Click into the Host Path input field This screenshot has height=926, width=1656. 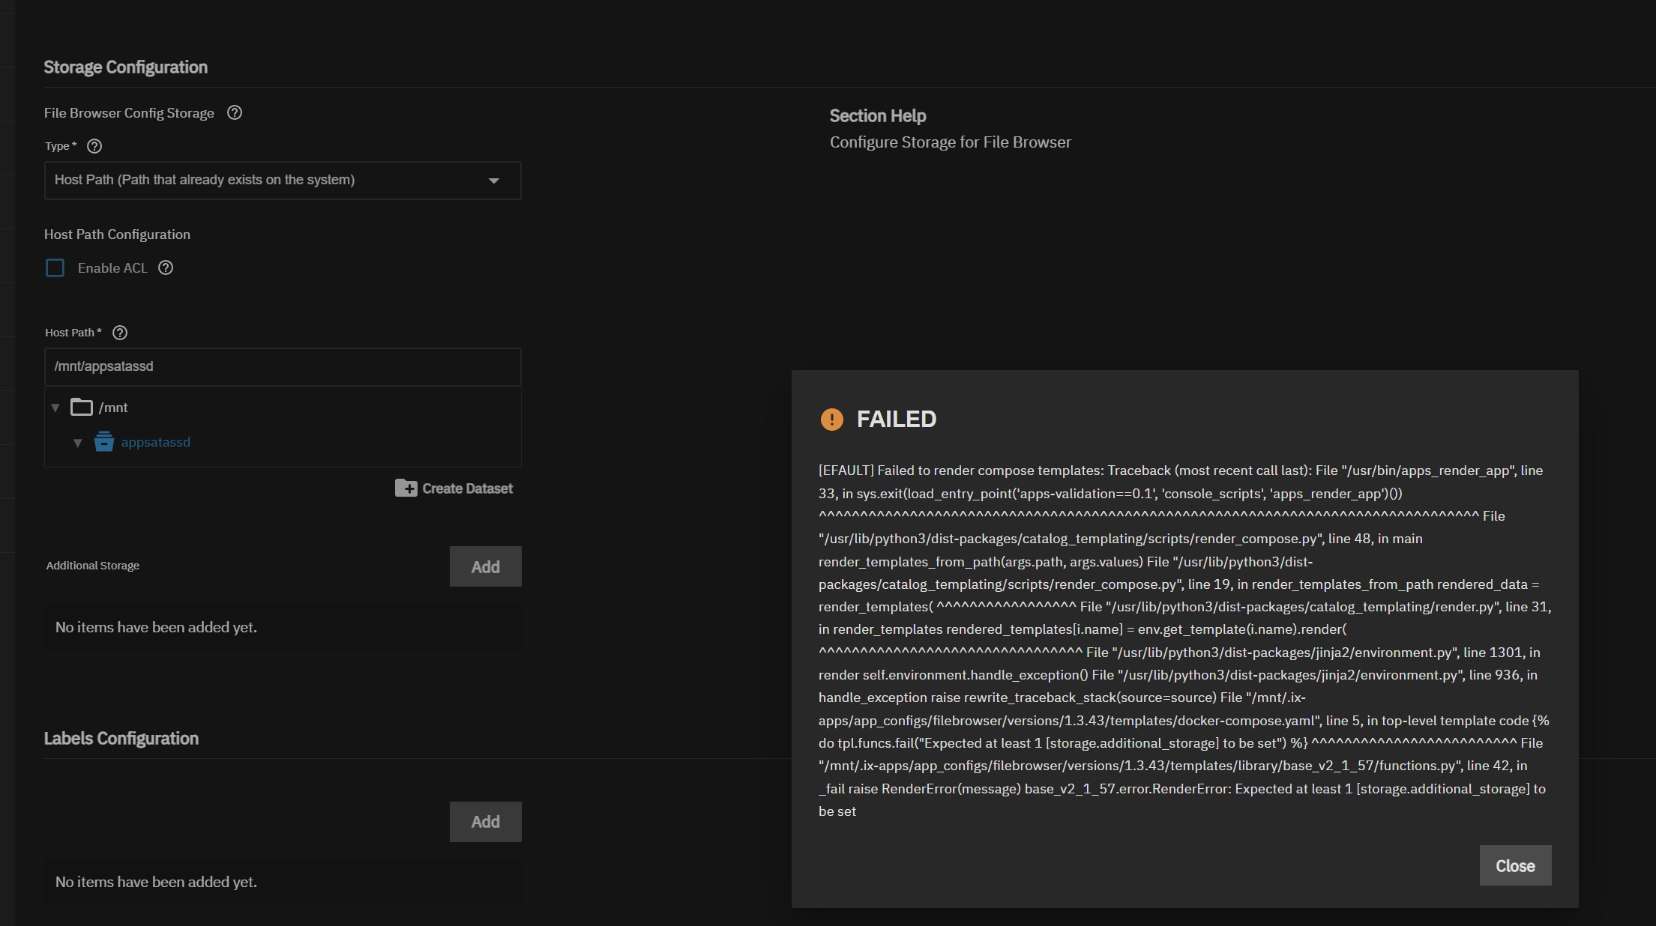283,367
